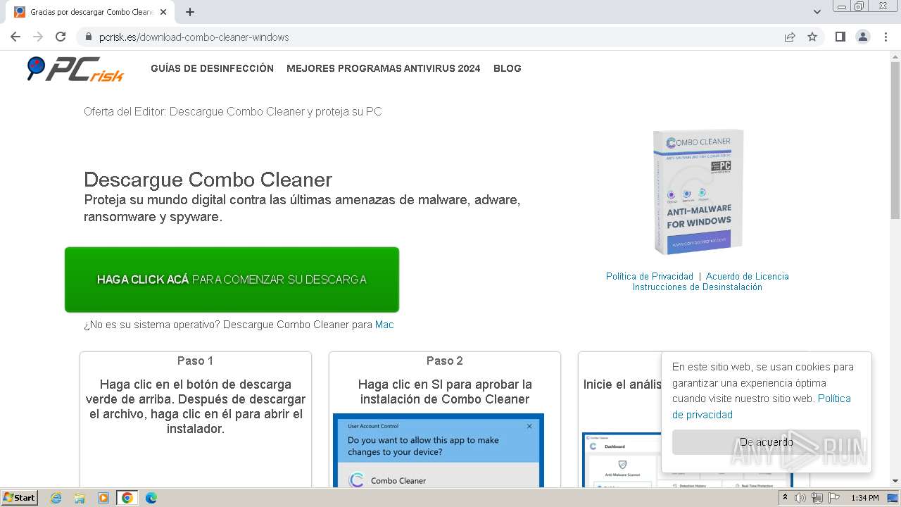
Task: Open File Explorer from taskbar
Action: click(80, 498)
